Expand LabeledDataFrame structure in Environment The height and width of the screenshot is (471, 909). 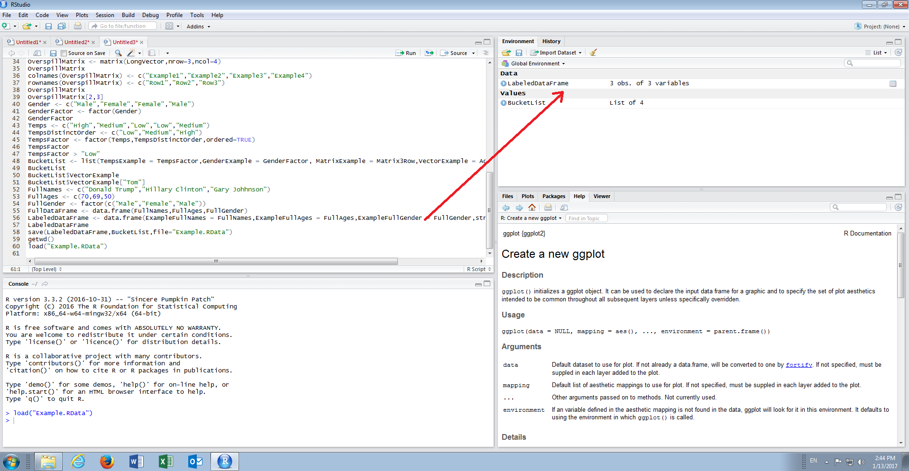(x=504, y=83)
